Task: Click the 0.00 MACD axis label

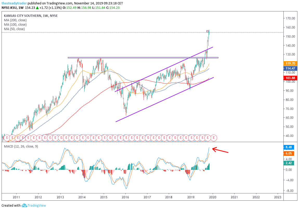Action: click(x=289, y=170)
